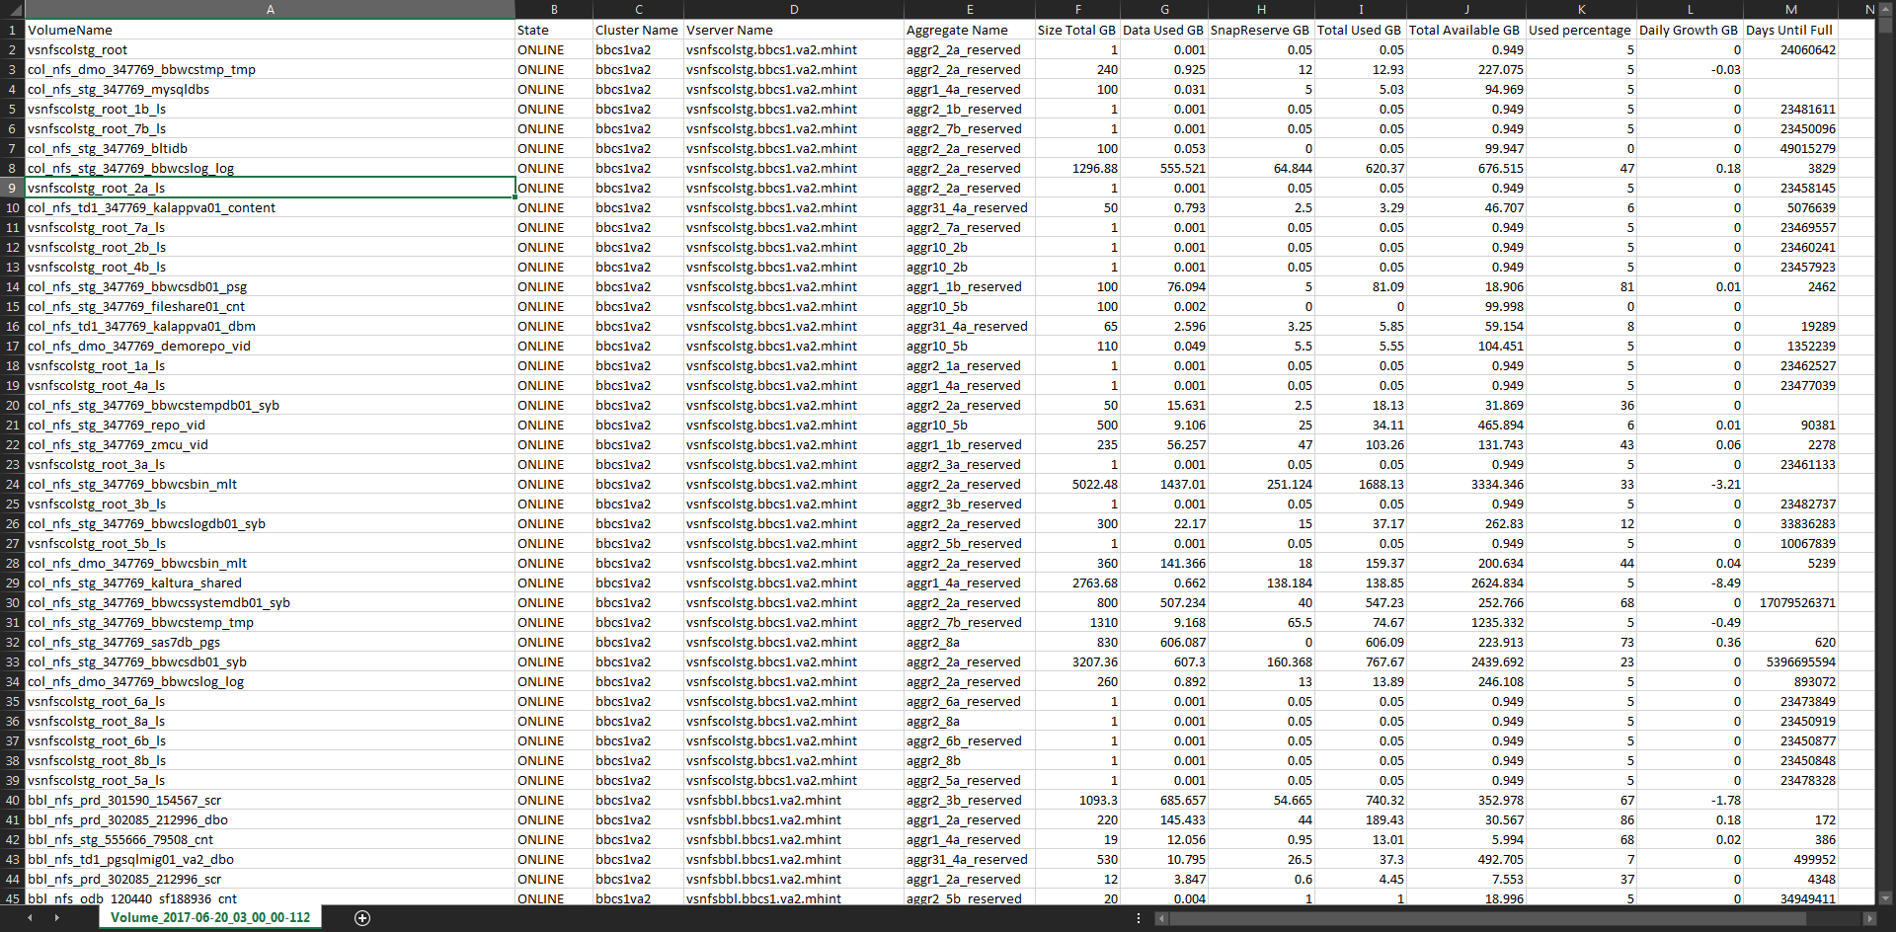The image size is (1896, 932).
Task: Click Size Total value 1093.3
Action: pos(1077,800)
